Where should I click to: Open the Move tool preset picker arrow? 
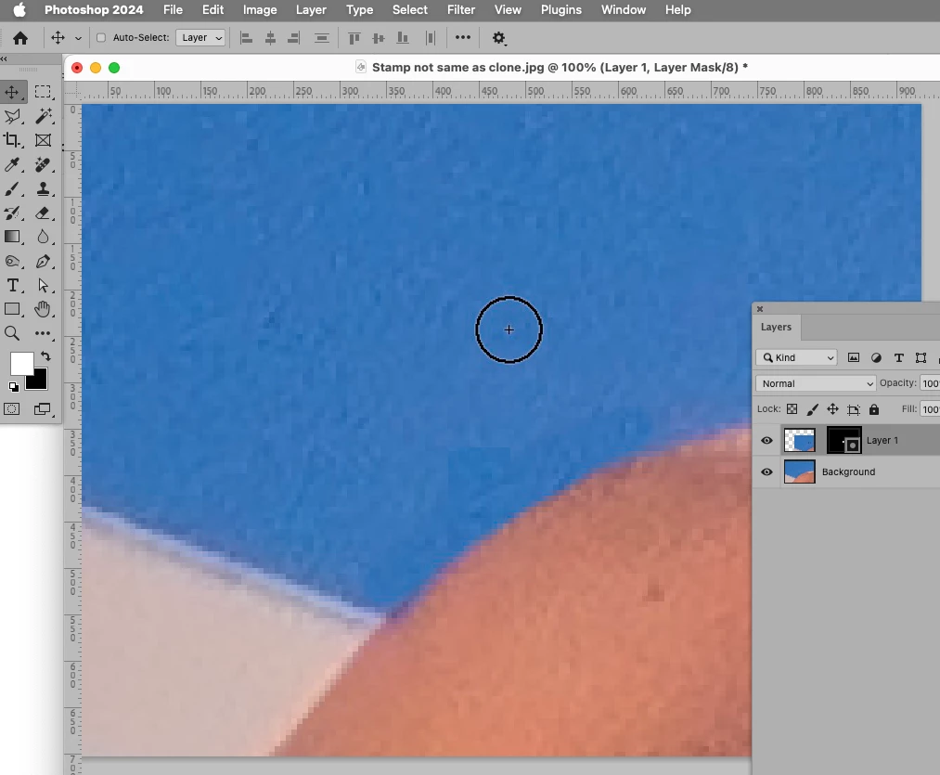[78, 38]
